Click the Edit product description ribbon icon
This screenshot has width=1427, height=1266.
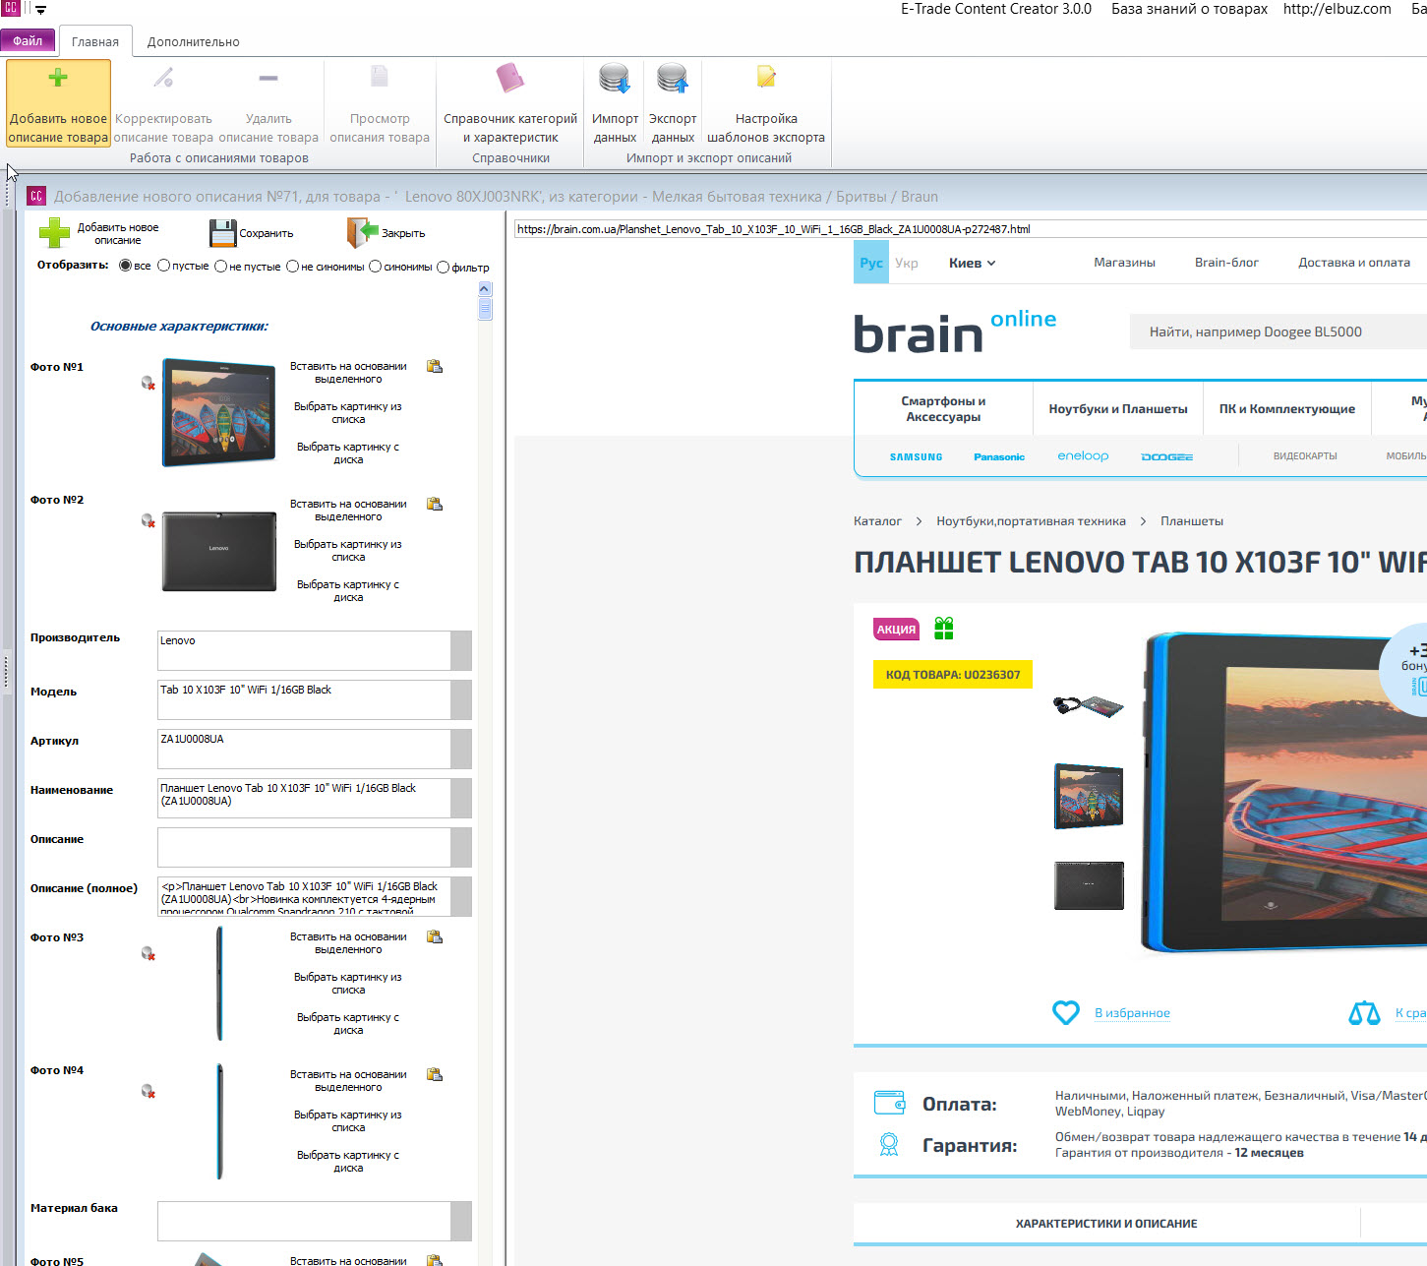pos(163,78)
